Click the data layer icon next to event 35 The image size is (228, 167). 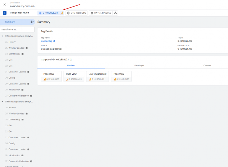(x=27, y=48)
